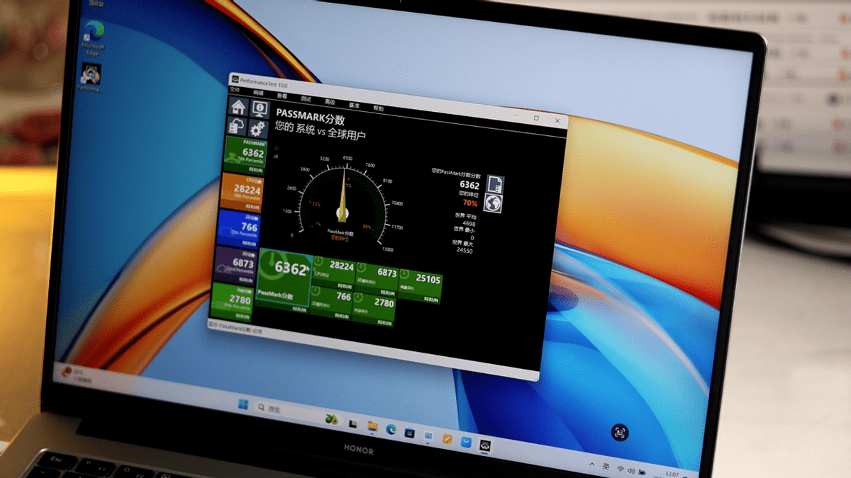Image resolution: width=851 pixels, height=478 pixels.
Task: Open File Explorer from the taskbar
Action: coord(372,425)
